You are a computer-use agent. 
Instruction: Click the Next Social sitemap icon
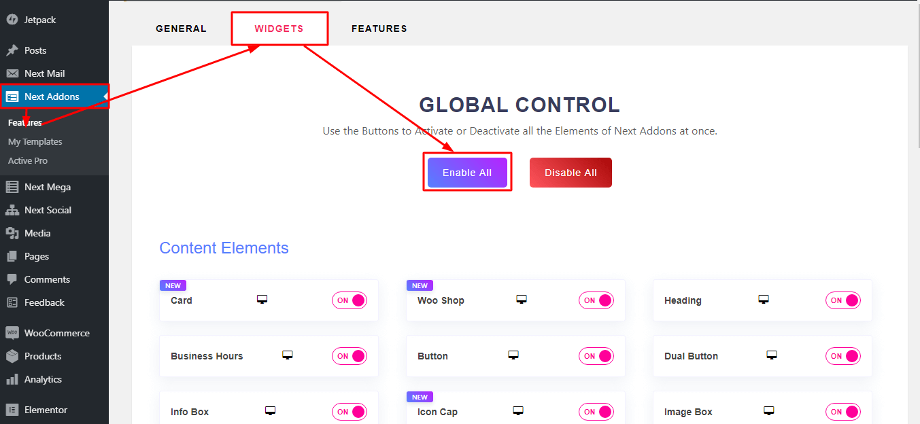point(12,210)
